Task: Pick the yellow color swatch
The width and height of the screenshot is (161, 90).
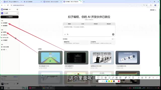Action: [x=111, y=81]
